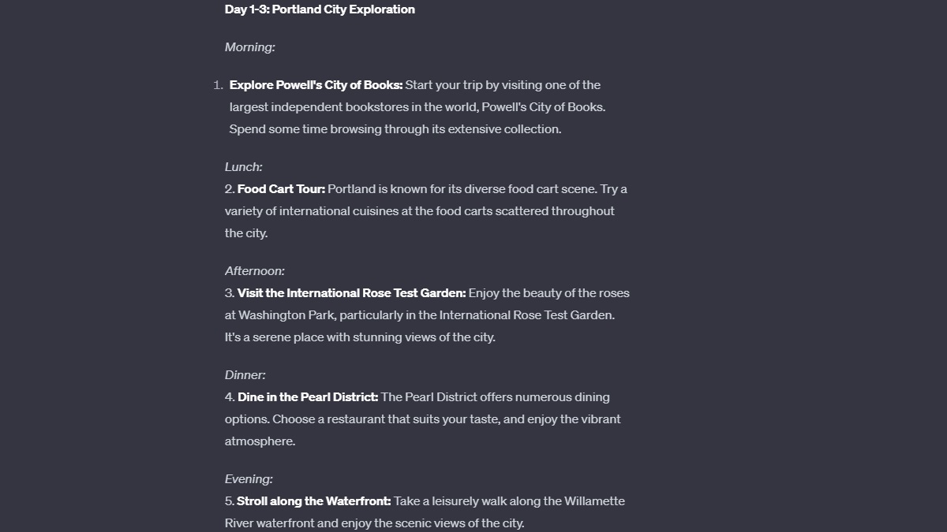
Task: Click the italic "Dinner:" label
Action: pos(245,375)
